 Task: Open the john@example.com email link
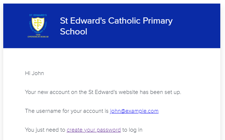pyautogui.click(x=134, y=111)
